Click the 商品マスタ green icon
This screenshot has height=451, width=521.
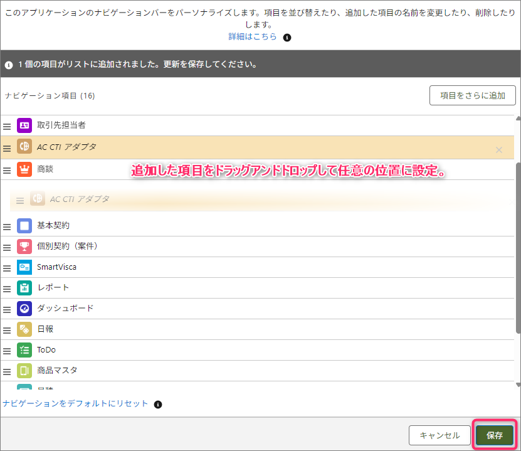[x=24, y=371]
